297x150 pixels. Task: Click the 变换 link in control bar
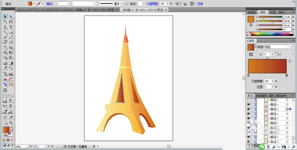click(x=200, y=4)
